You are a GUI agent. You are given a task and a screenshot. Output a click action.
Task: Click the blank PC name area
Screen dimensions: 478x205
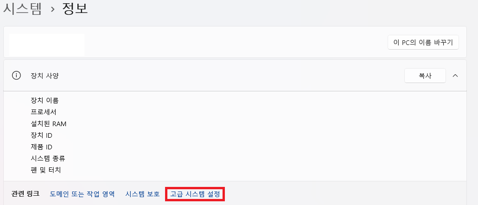pos(47,45)
